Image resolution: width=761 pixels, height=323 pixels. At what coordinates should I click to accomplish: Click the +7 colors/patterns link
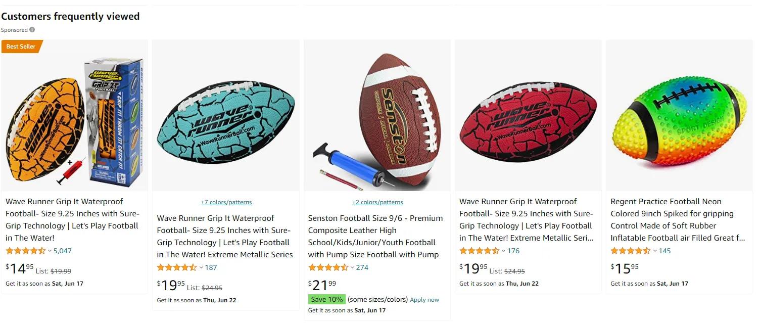tap(226, 202)
